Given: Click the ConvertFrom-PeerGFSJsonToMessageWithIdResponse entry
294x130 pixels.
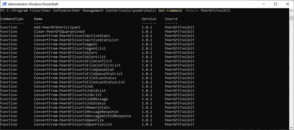Looking at the screenshot, I should (x=82, y=116).
